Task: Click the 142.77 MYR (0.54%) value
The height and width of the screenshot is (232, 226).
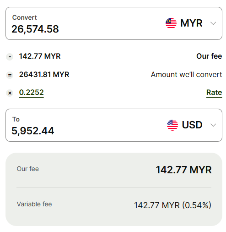Action: 172,205
